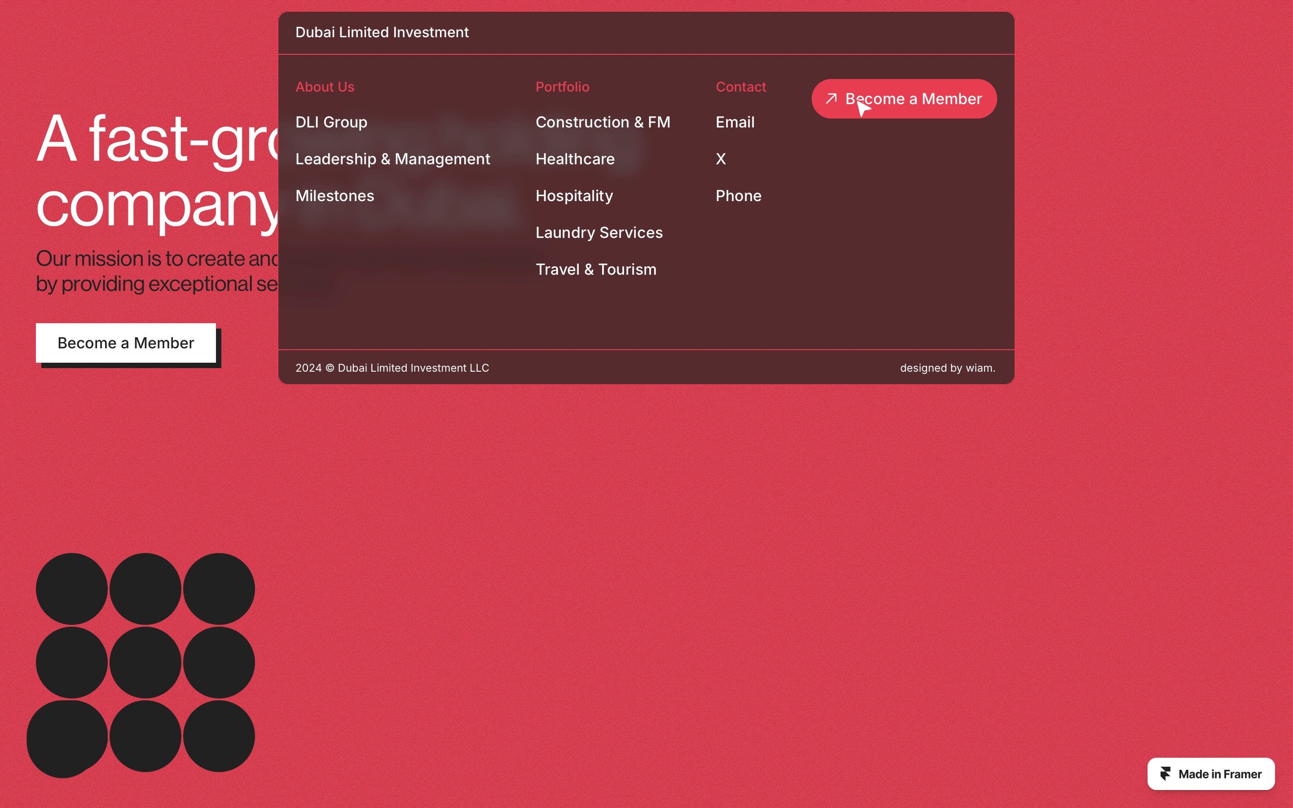Click the arrow icon on Become a Member button
The height and width of the screenshot is (808, 1293).
[x=831, y=99]
